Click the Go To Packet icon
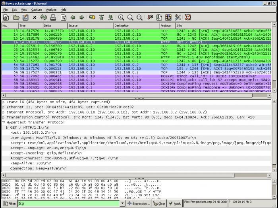 click(x=92, y=17)
